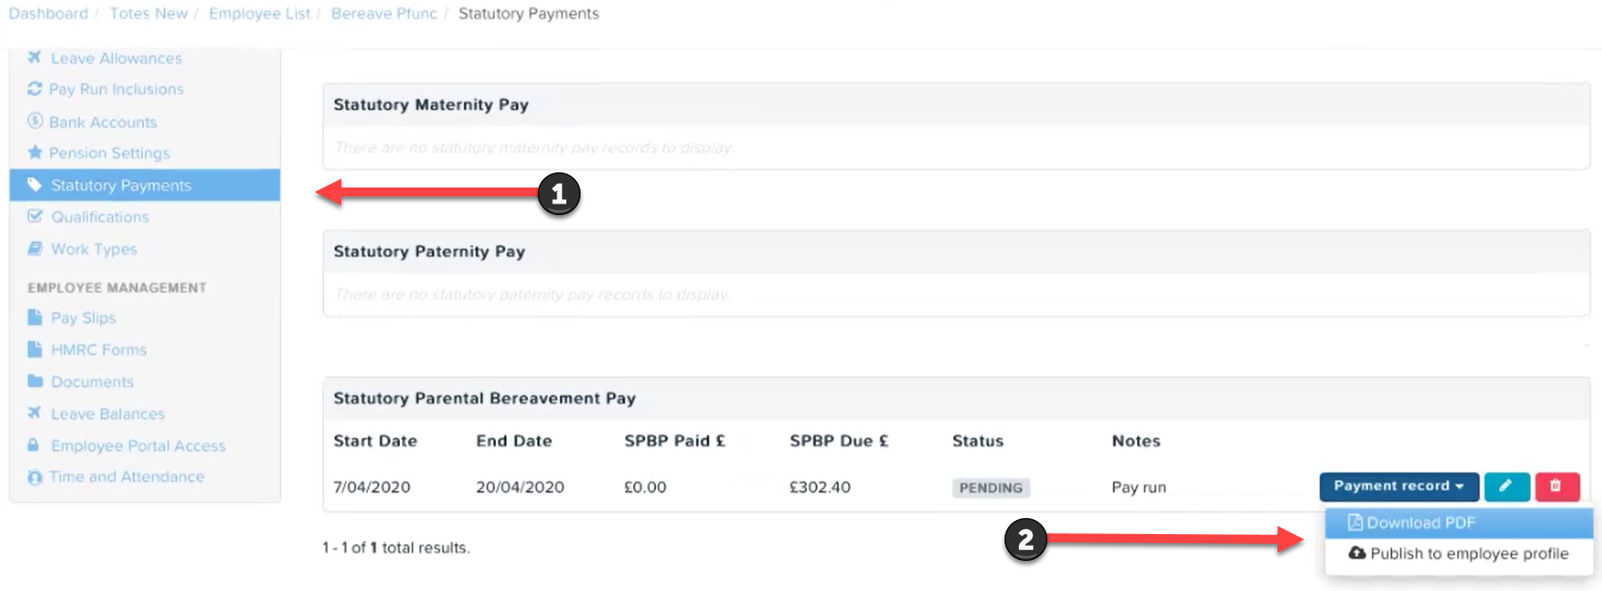Click the Pay Run Inclusions refresh icon
This screenshot has height=591, width=1602.
click(x=35, y=89)
